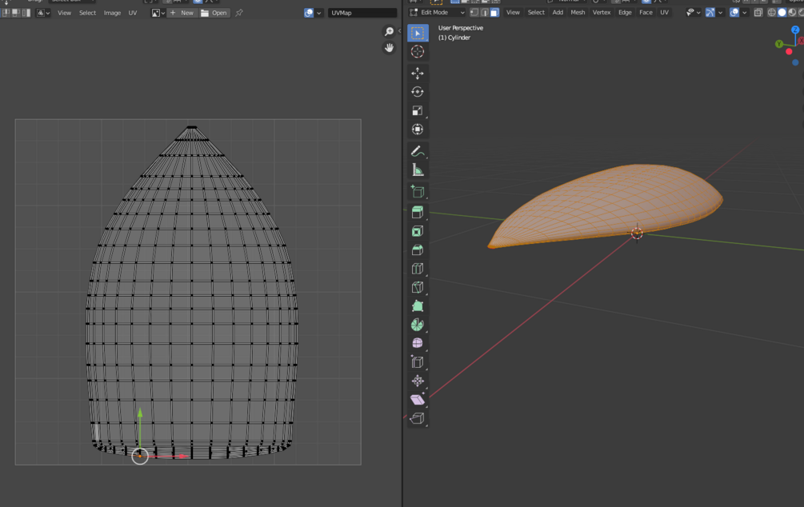Pin the image with the pushpin icon
Screen dimensions: 804x507
(x=239, y=13)
